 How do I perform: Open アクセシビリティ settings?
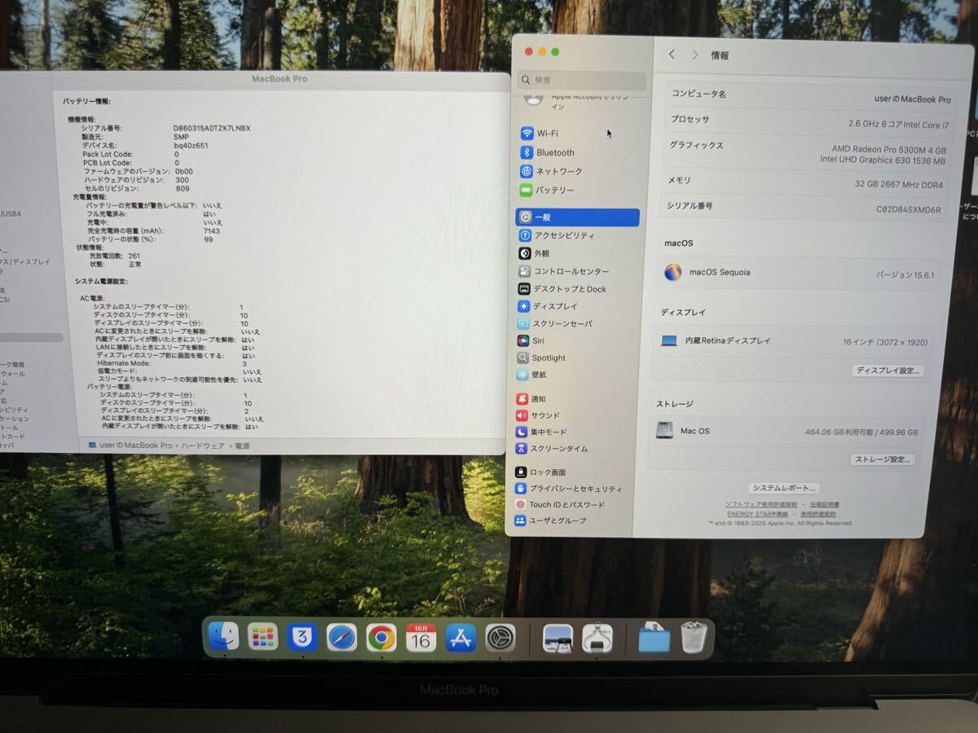[x=557, y=235]
